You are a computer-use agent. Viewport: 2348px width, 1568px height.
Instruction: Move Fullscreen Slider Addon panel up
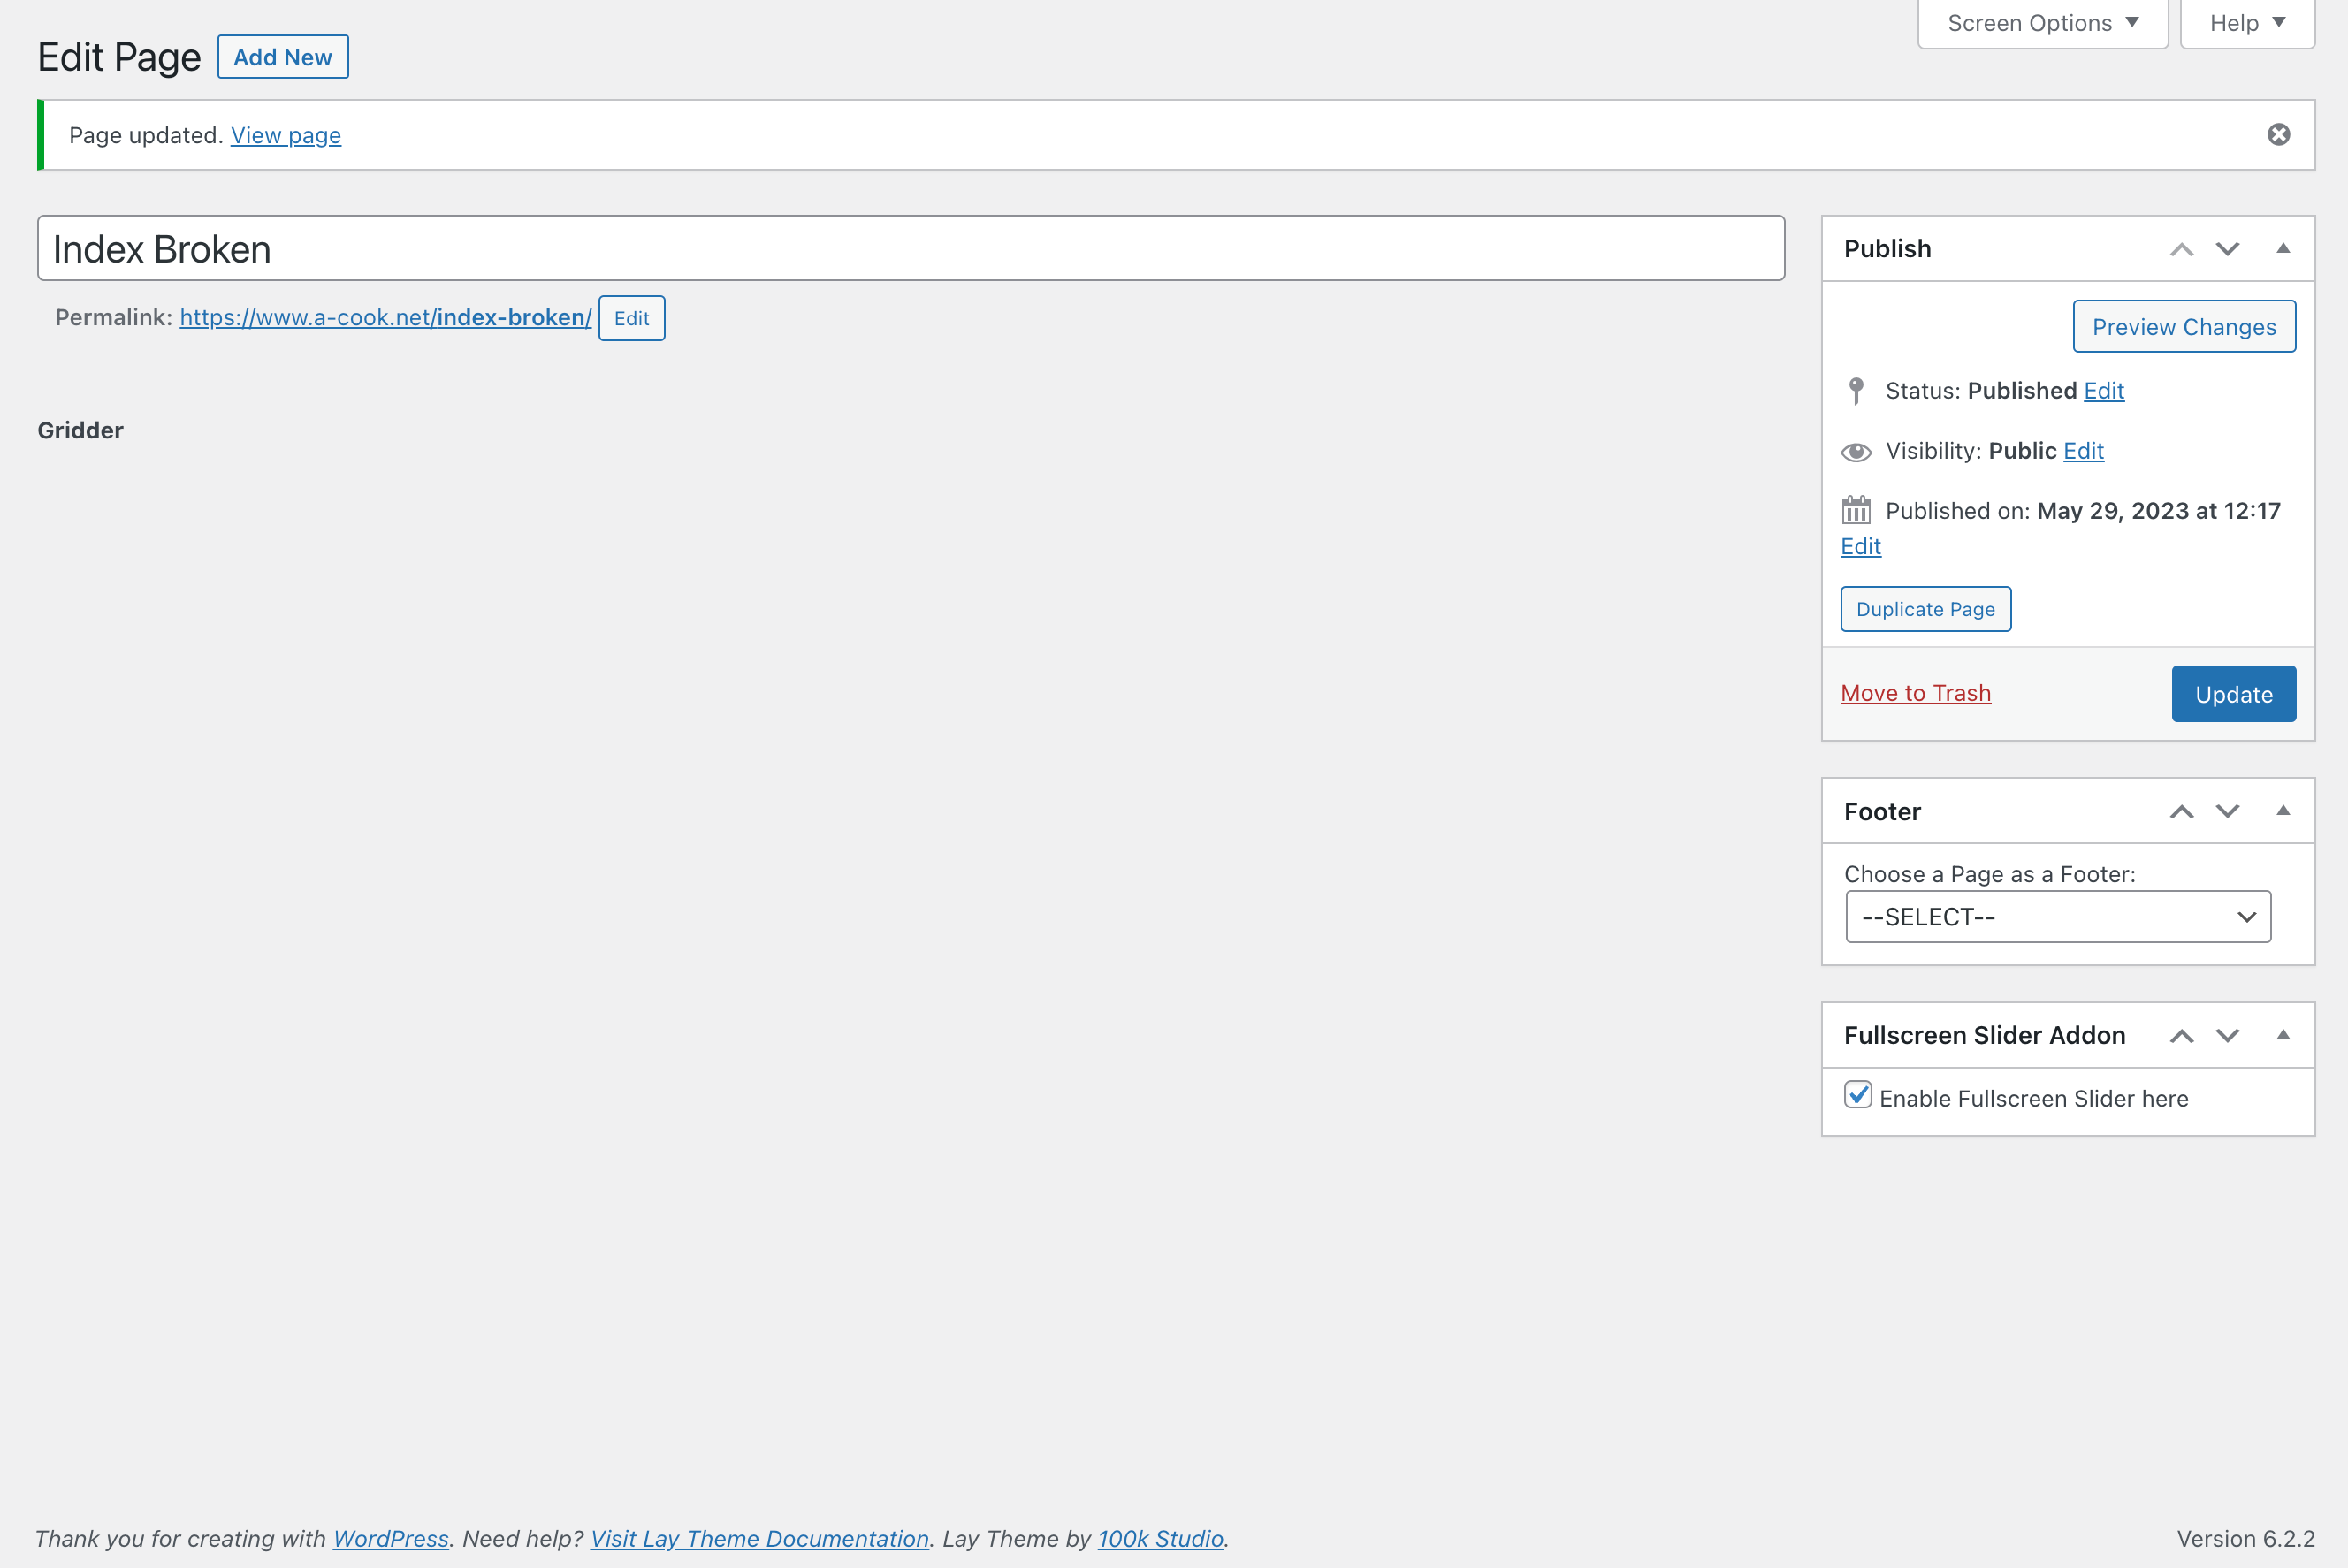[x=2181, y=1035]
